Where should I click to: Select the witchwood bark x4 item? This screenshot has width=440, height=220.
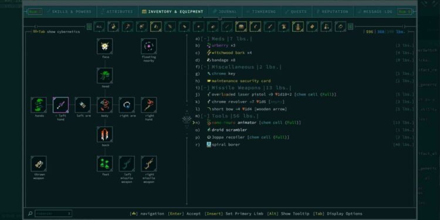[x=304, y=53]
